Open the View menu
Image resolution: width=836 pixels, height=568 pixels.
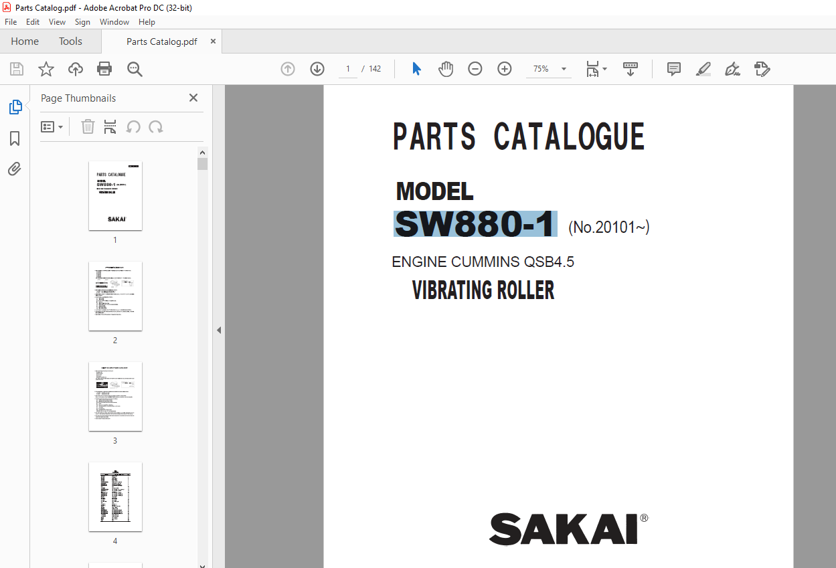pyautogui.click(x=58, y=22)
